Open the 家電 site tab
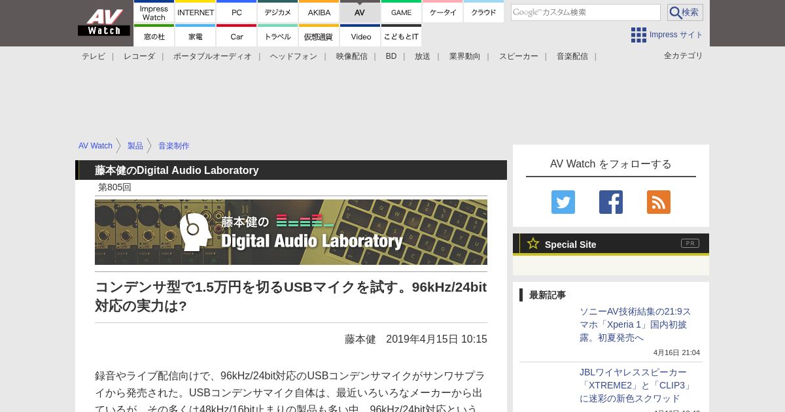The image size is (785, 412). 196,36
